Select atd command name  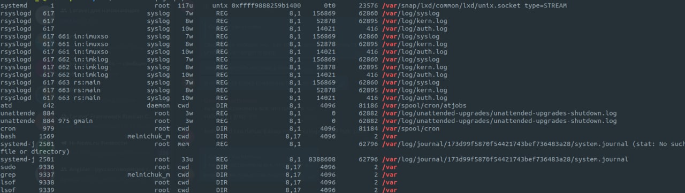(x=6, y=106)
